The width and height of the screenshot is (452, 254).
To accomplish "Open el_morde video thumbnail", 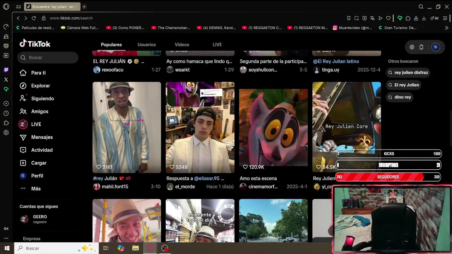I will click(200, 127).
